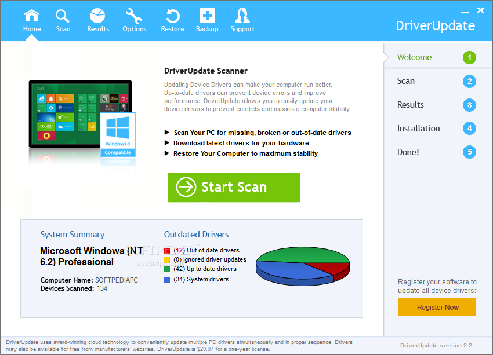Click the blue System drivers swatch

167,279
